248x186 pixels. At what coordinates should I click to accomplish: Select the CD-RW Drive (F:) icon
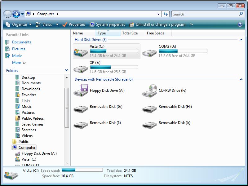(150, 91)
